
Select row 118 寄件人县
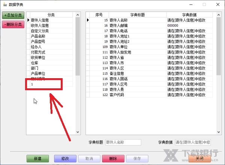point(149,89)
